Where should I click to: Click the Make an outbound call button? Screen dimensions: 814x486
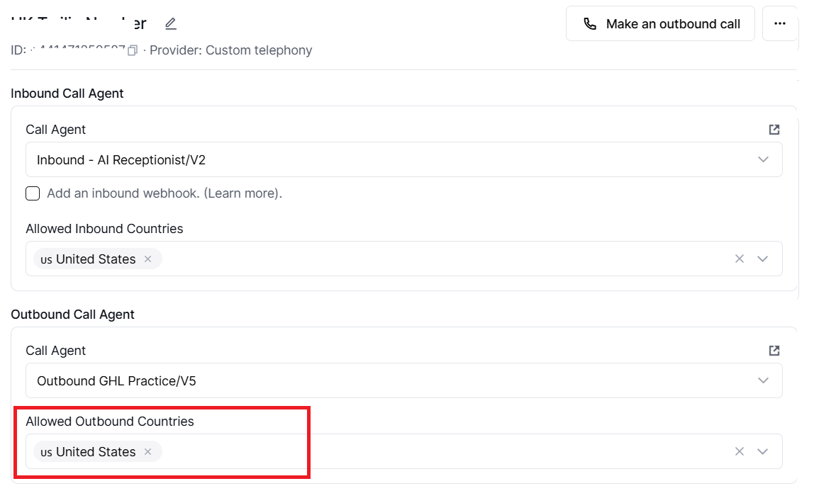tap(660, 24)
